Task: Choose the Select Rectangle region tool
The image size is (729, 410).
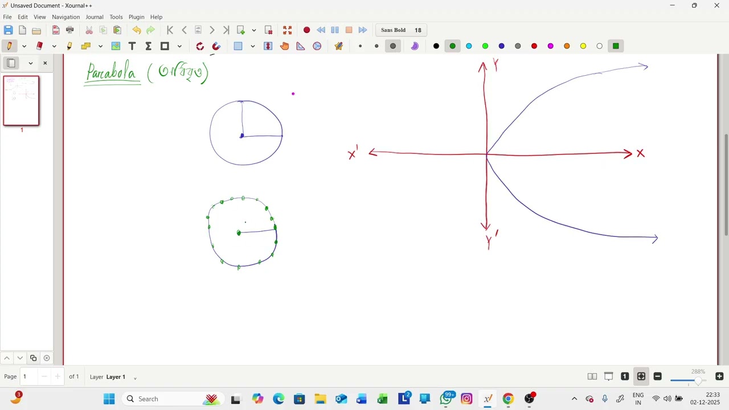Action: [x=238, y=46]
